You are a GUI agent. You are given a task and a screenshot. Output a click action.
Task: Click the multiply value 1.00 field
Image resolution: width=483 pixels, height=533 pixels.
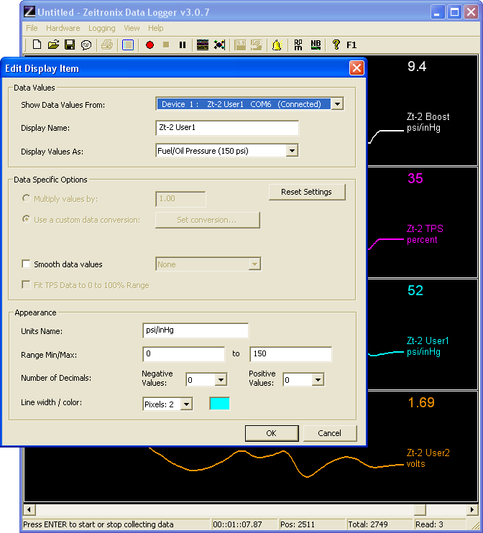(x=180, y=199)
